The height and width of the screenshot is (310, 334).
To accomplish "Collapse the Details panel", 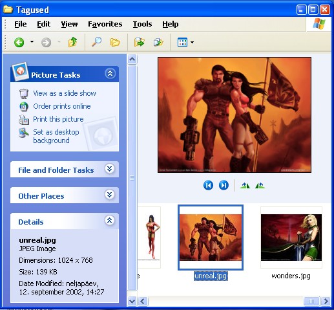I will click(110, 221).
